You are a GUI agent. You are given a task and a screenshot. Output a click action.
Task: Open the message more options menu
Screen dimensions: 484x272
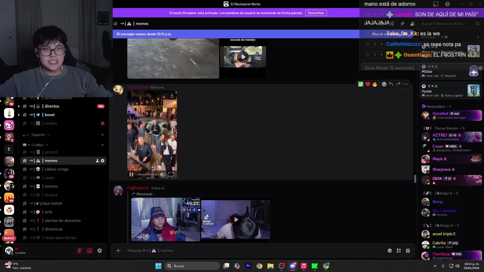[x=405, y=84]
